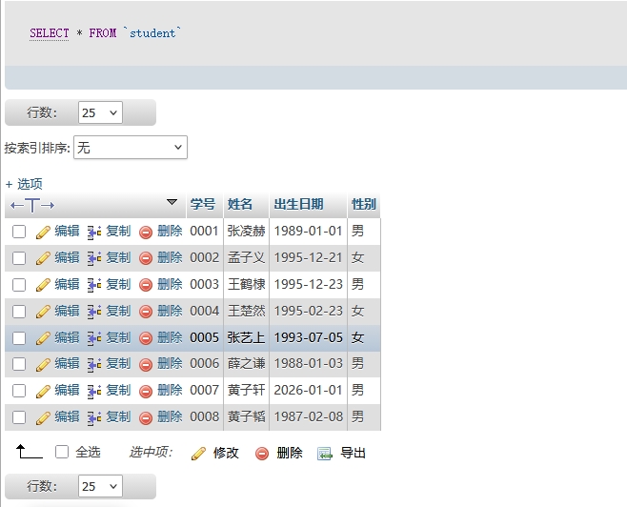Click the pencil edit icon for row 0001
This screenshot has height=507, width=627.
43,232
